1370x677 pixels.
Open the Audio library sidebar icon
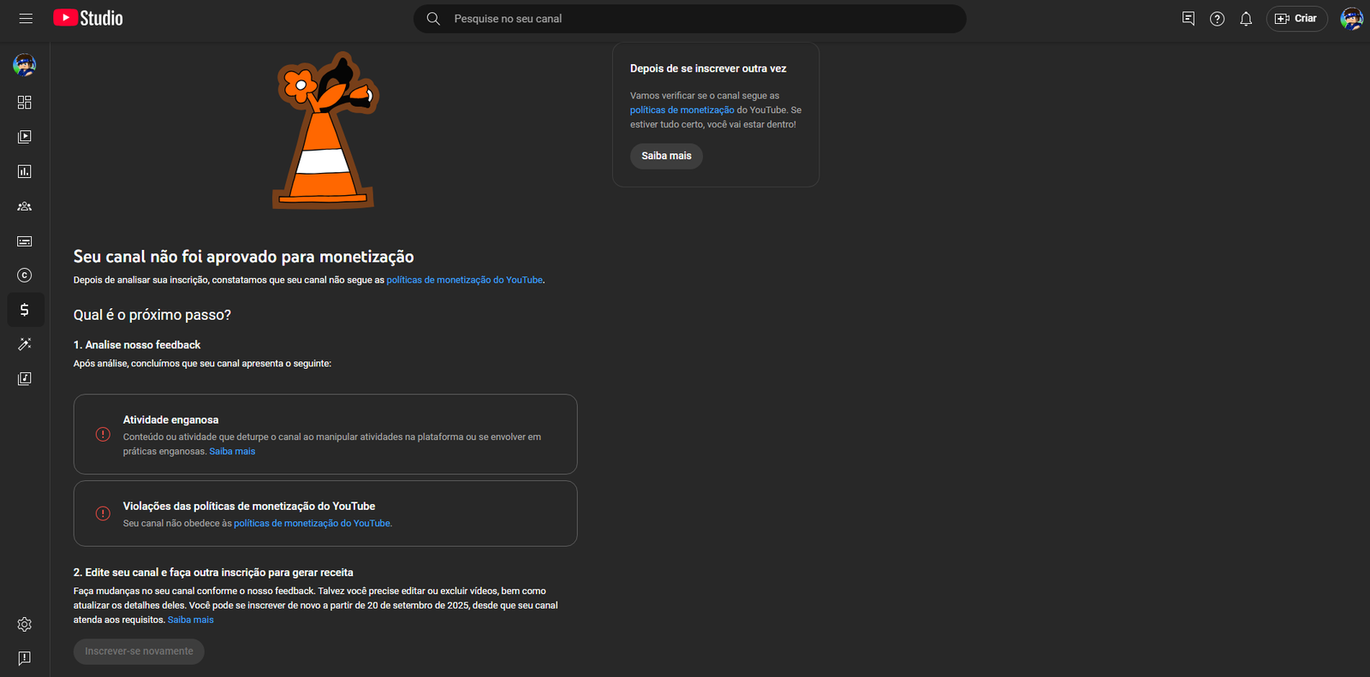[x=25, y=378]
